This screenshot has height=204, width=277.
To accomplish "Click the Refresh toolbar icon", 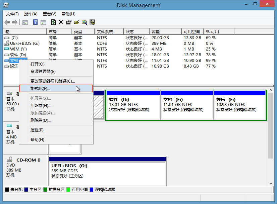I will [x=53, y=22].
